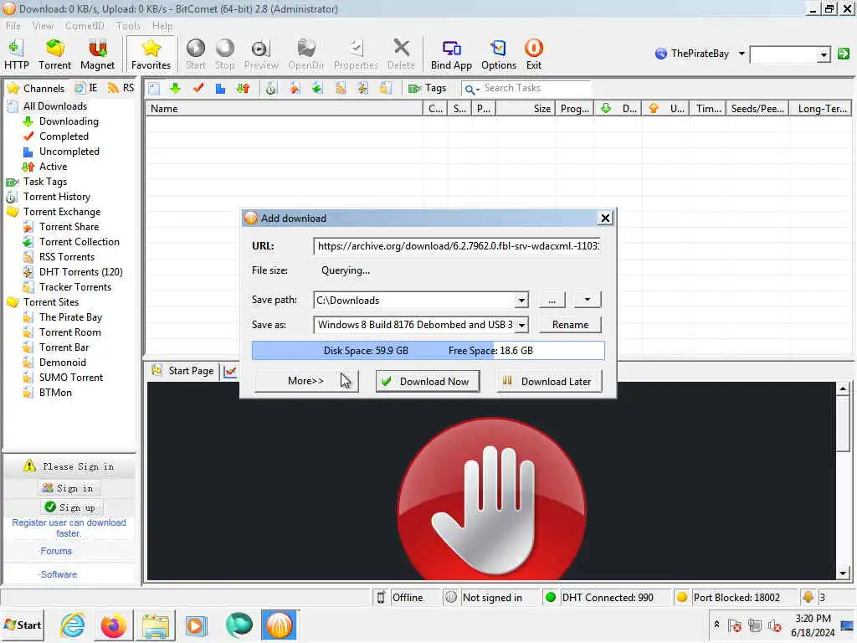Click blue Uncompleted filter icon in secondary toolbar
This screenshot has width=857, height=643.
pos(220,89)
